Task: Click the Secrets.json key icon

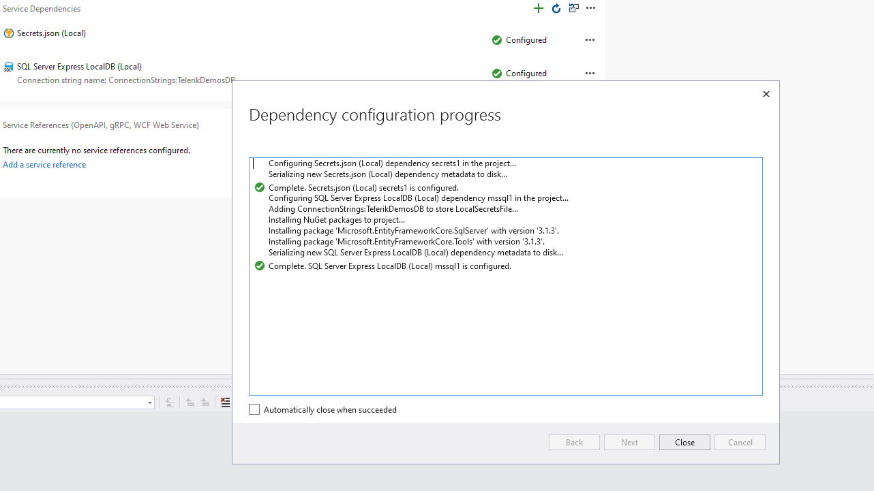Action: tap(8, 33)
